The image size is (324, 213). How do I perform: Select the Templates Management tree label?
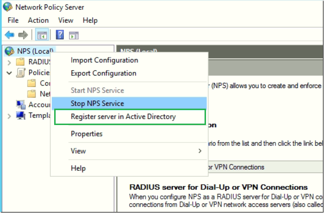point(39,115)
